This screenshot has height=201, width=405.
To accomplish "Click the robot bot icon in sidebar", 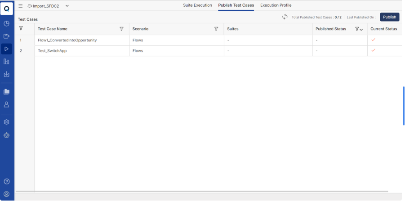I will click(6, 135).
